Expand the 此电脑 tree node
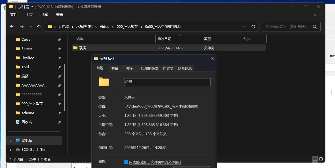This screenshot has width=335, height=168. pyautogui.click(x=10, y=140)
